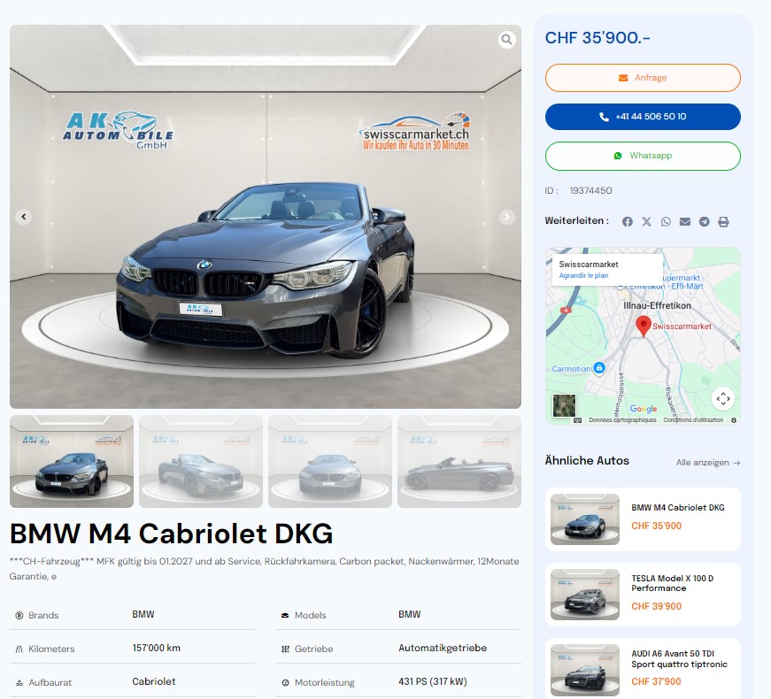771x699 pixels.
Task: Select the side-profile convertible thumbnail
Action: click(459, 462)
